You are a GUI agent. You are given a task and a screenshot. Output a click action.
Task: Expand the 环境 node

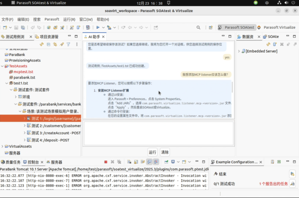[16, 97]
